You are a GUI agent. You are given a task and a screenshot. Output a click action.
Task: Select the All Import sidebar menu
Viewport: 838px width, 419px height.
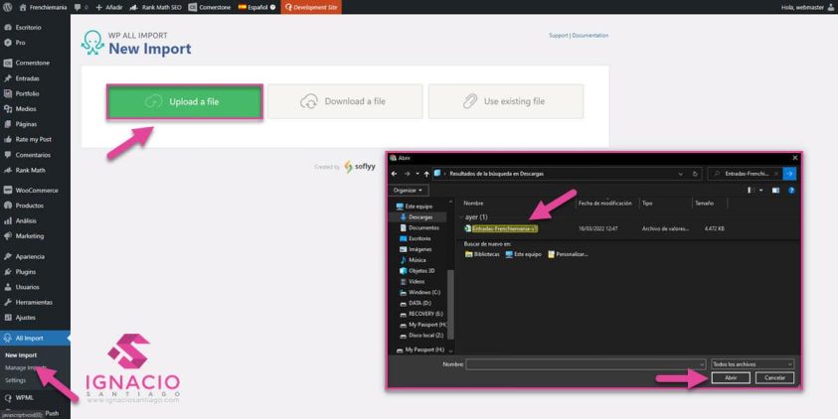[35, 338]
